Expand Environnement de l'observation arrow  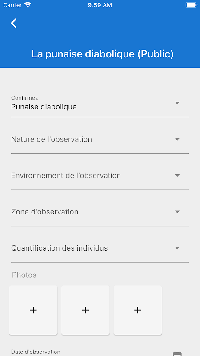(x=177, y=175)
